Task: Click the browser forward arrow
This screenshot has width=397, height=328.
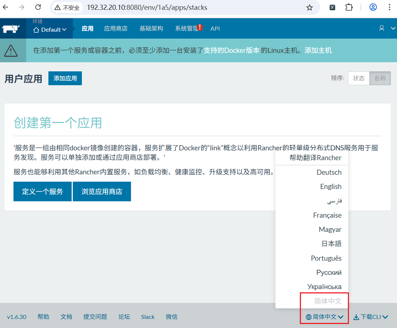Action: point(21,7)
